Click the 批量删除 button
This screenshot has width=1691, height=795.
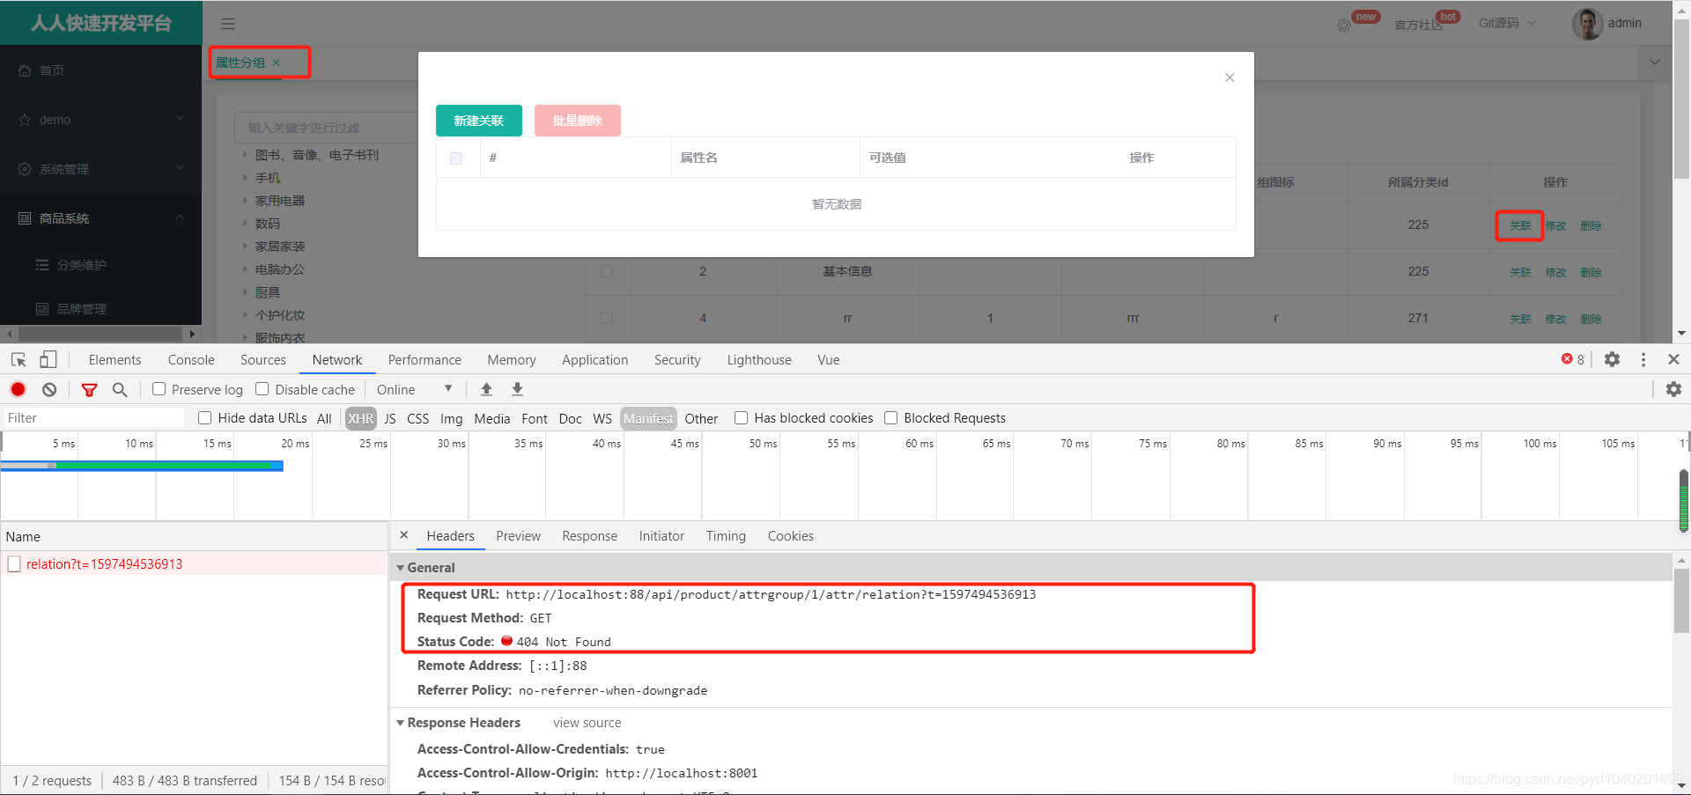pyautogui.click(x=578, y=121)
